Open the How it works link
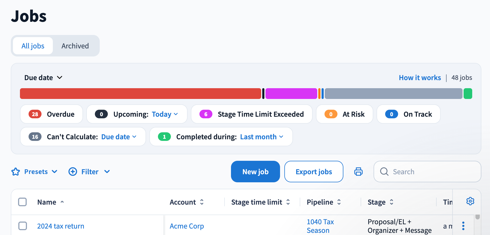Image resolution: width=490 pixels, height=235 pixels. 420,78
